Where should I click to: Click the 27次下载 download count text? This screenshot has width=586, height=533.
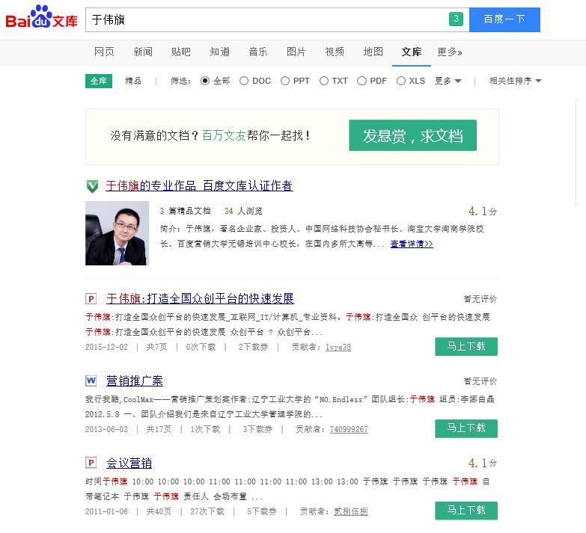tap(207, 512)
